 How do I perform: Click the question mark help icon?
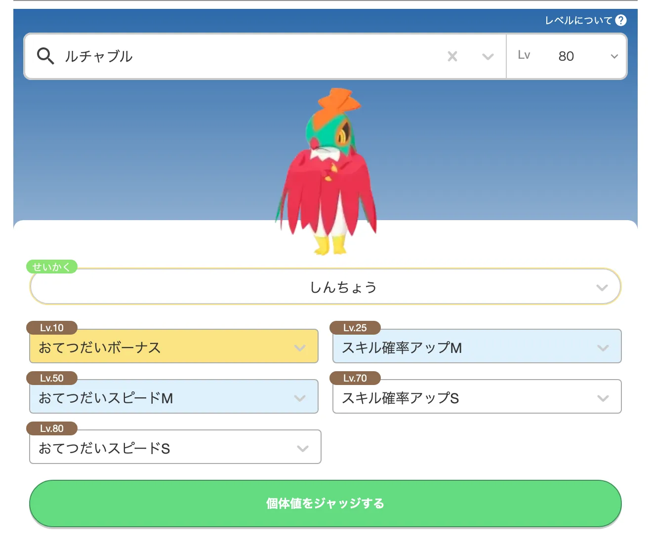(621, 20)
